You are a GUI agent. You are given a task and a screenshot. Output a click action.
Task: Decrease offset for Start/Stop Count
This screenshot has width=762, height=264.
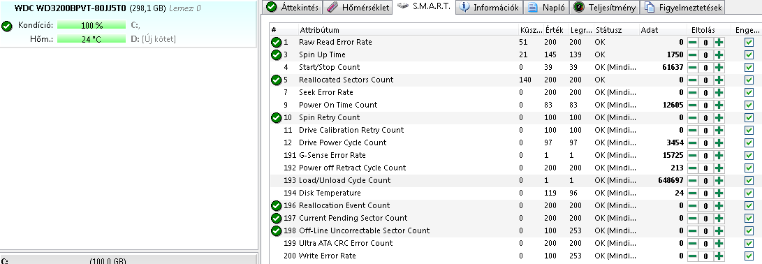tap(693, 68)
